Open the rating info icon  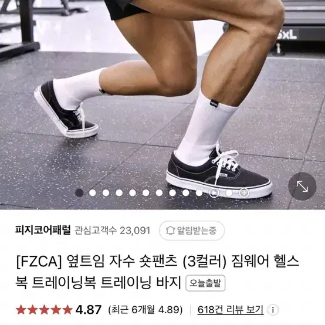click(x=273, y=310)
